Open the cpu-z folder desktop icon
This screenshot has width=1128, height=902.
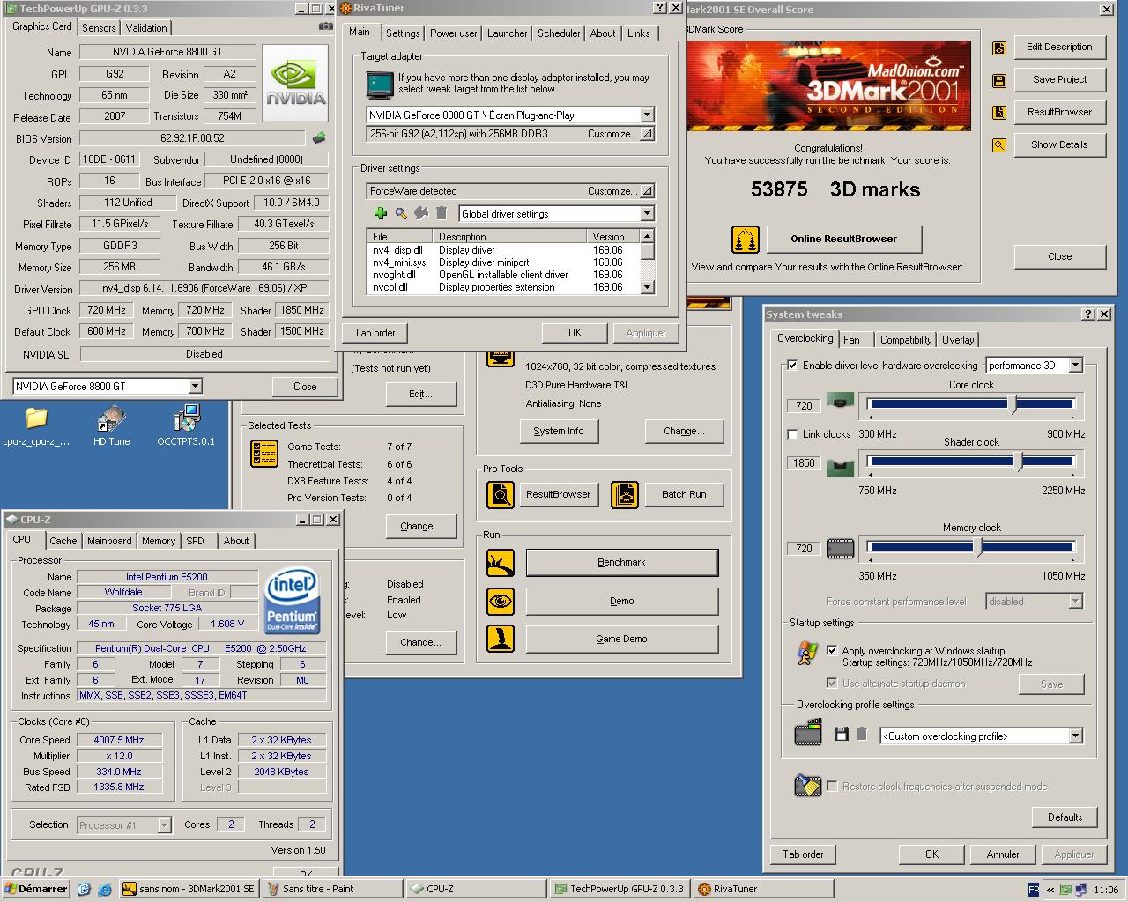click(x=36, y=426)
